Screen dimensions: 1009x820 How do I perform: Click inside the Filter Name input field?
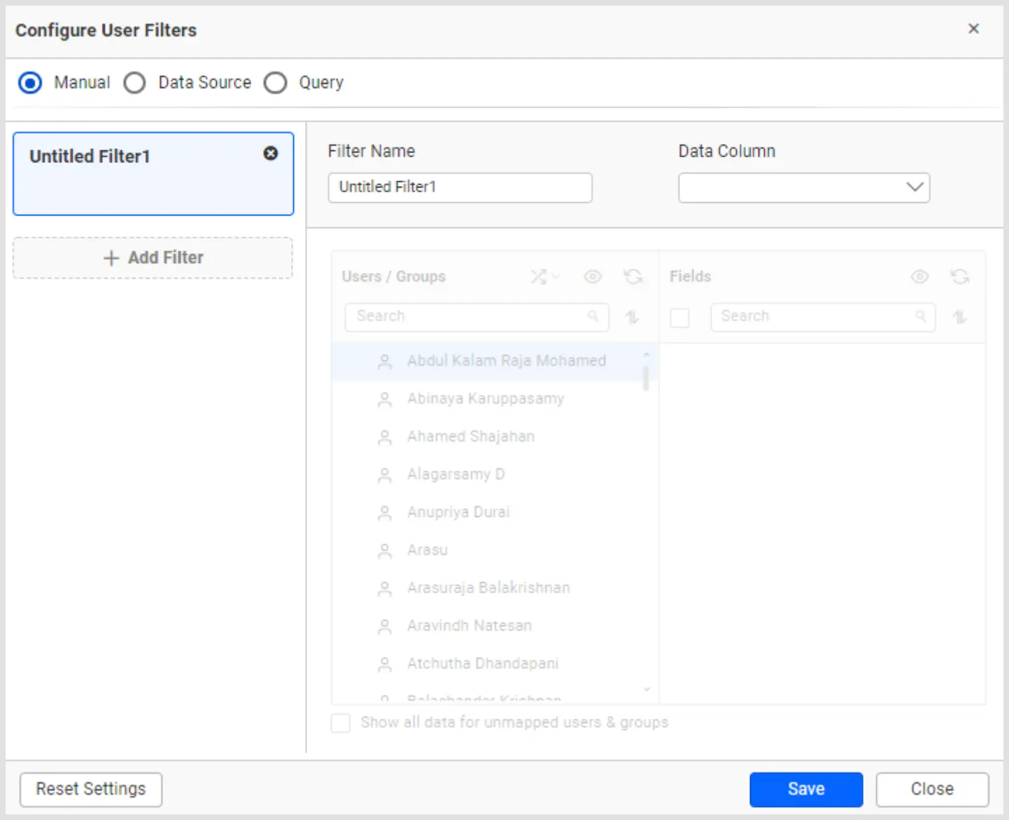(x=460, y=187)
